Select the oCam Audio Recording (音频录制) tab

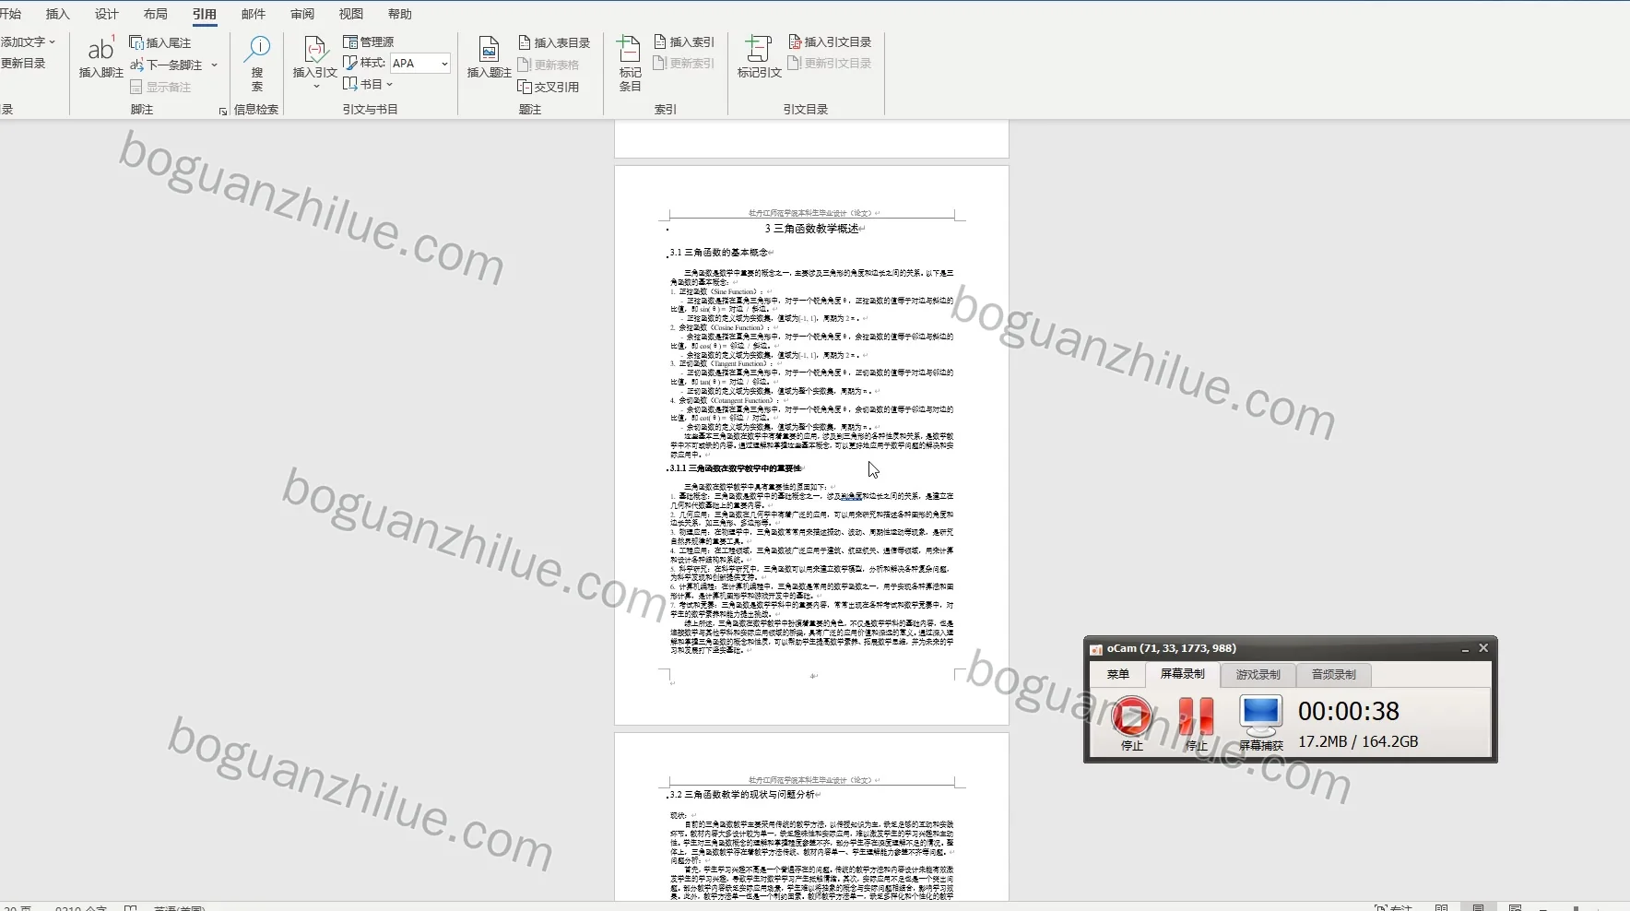(1334, 675)
